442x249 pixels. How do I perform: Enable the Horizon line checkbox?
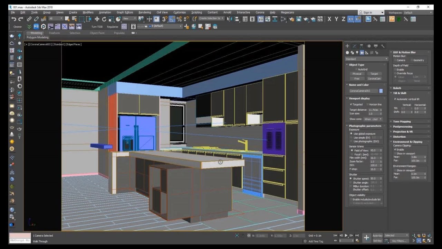[367, 104]
